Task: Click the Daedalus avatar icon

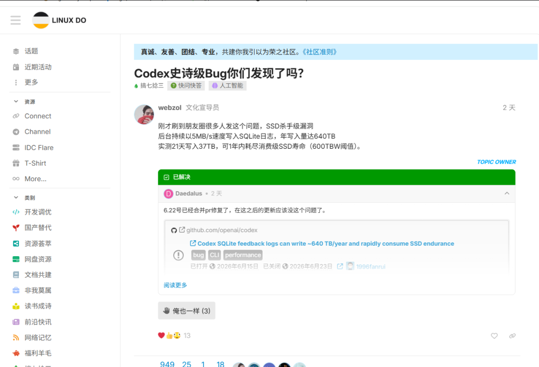Action: coord(169,194)
